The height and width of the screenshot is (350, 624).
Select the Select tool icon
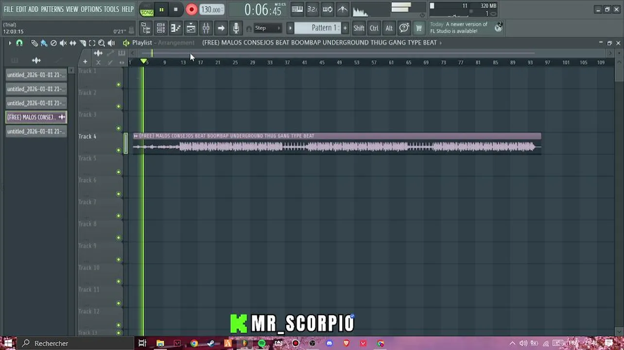pyautogui.click(x=92, y=43)
